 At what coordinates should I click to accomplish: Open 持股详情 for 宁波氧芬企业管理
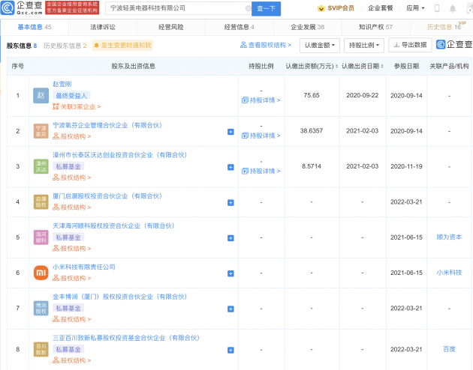(x=261, y=136)
